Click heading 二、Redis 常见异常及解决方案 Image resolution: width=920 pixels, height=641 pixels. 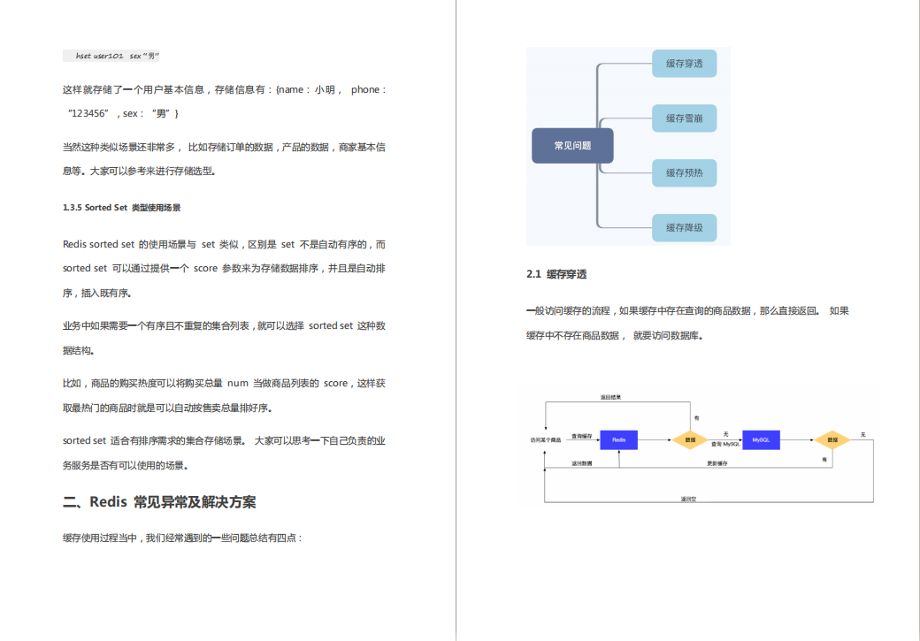point(159,502)
